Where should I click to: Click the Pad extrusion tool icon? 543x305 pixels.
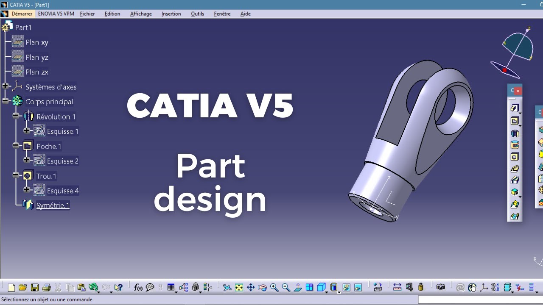tap(515, 108)
